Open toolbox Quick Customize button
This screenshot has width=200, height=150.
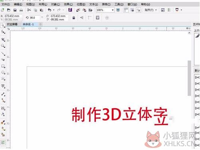(3, 142)
